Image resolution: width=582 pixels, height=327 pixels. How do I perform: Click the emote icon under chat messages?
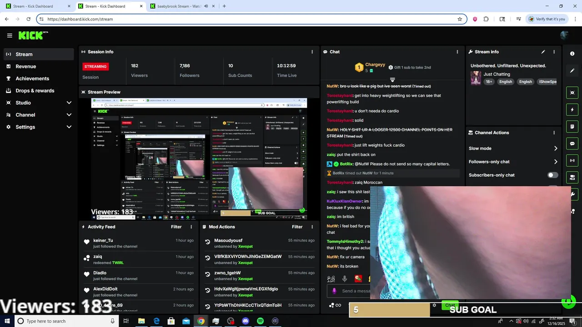(331, 279)
